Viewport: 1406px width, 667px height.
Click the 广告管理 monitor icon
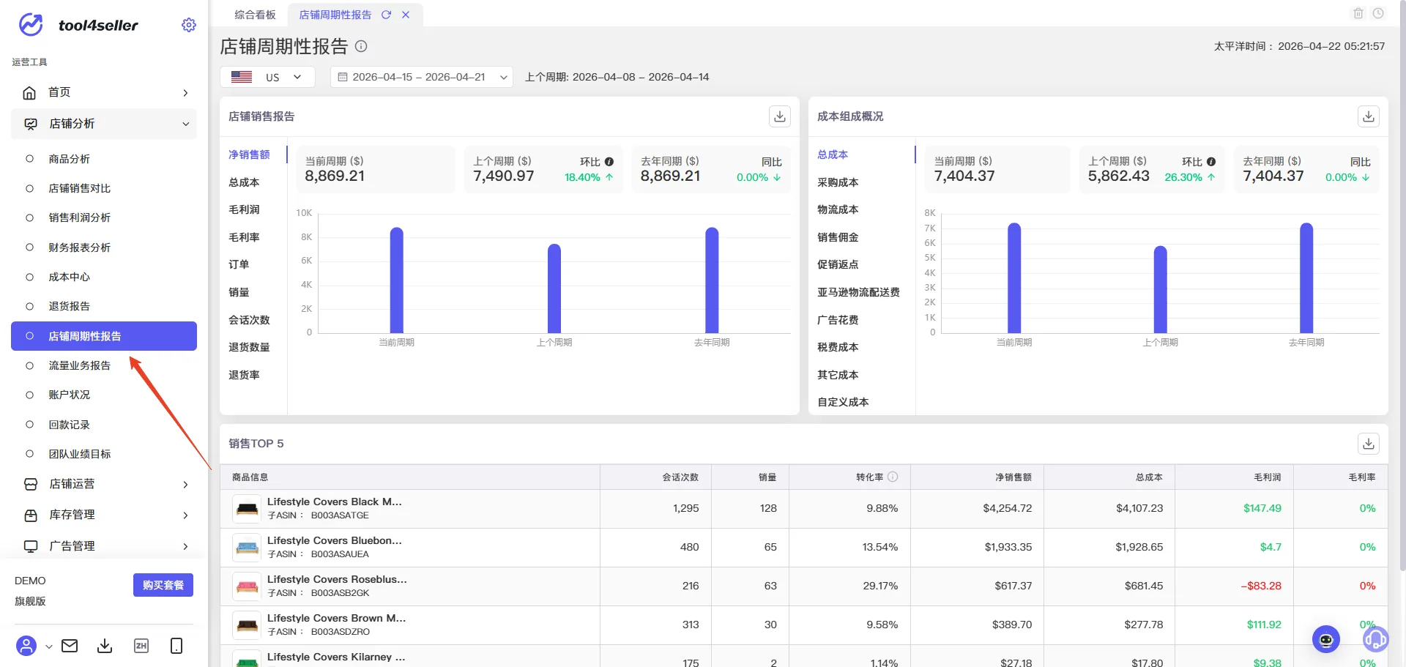tap(31, 546)
